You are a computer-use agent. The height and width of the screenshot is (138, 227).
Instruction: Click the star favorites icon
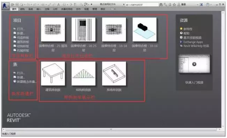[174, 5]
